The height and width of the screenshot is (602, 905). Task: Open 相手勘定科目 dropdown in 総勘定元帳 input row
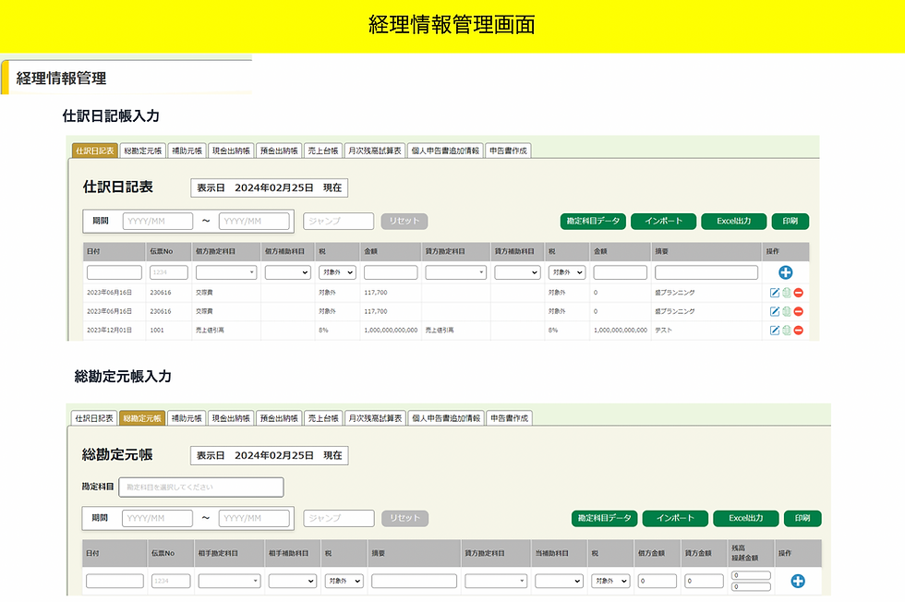pyautogui.click(x=229, y=581)
